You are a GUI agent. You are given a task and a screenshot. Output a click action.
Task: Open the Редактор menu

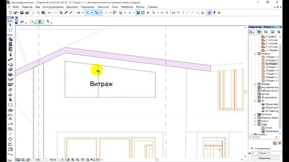point(27,7)
